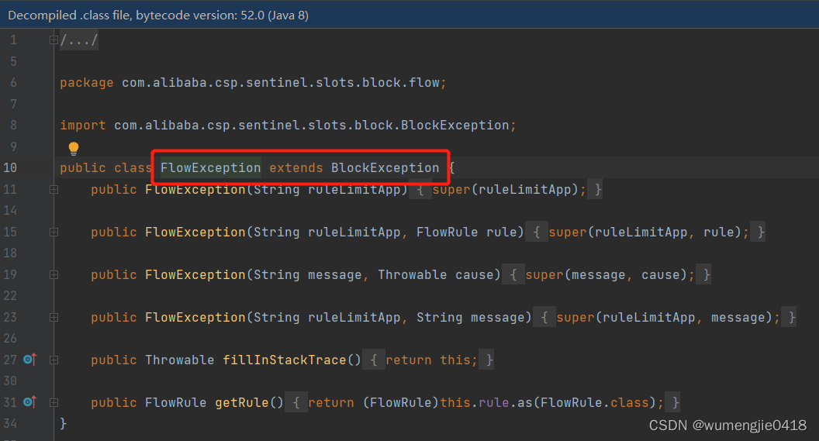
Task: Toggle fold marker for getRule method
Action: (54, 402)
